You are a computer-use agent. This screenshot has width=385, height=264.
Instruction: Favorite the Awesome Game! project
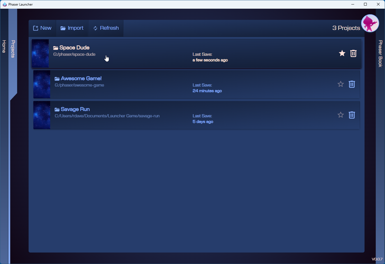point(341,84)
